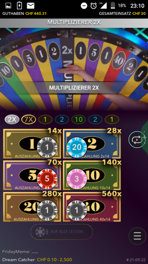Tap the Gesamteinsatz CHF 30 total
This screenshot has width=148, height=264.
point(122,13)
